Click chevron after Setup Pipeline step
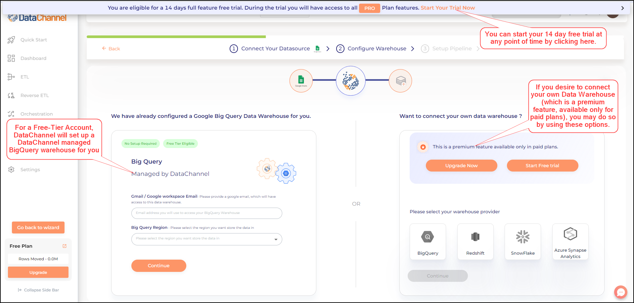Image resolution: width=634 pixels, height=303 pixels. [478, 49]
